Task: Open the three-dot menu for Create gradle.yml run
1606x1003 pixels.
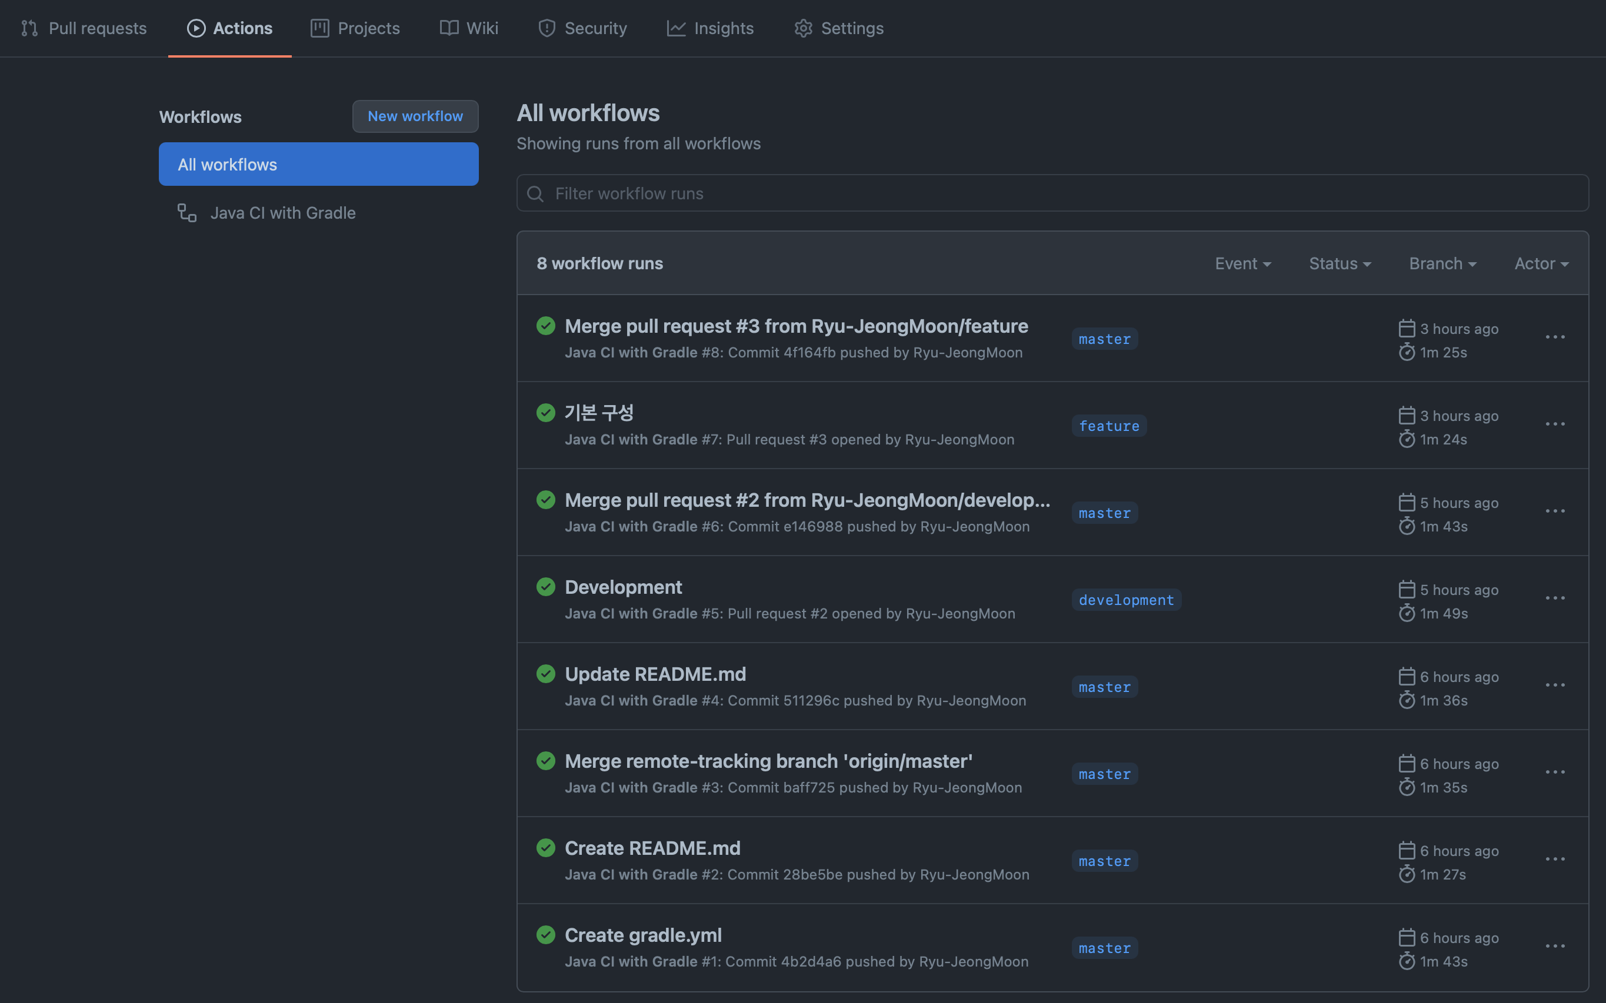Action: click(x=1555, y=947)
